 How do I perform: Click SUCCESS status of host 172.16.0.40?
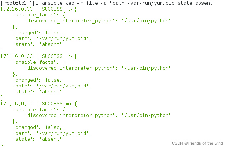coord(52,104)
